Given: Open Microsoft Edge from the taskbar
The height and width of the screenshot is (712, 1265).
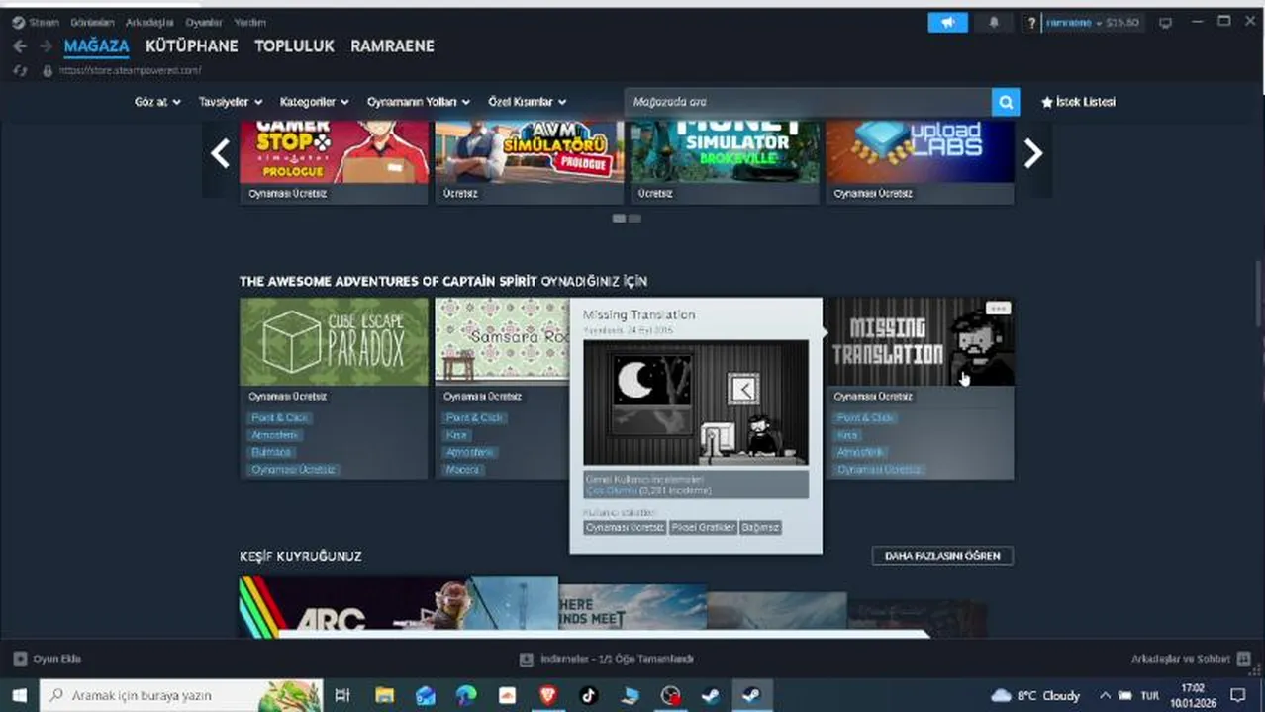Looking at the screenshot, I should tap(466, 695).
